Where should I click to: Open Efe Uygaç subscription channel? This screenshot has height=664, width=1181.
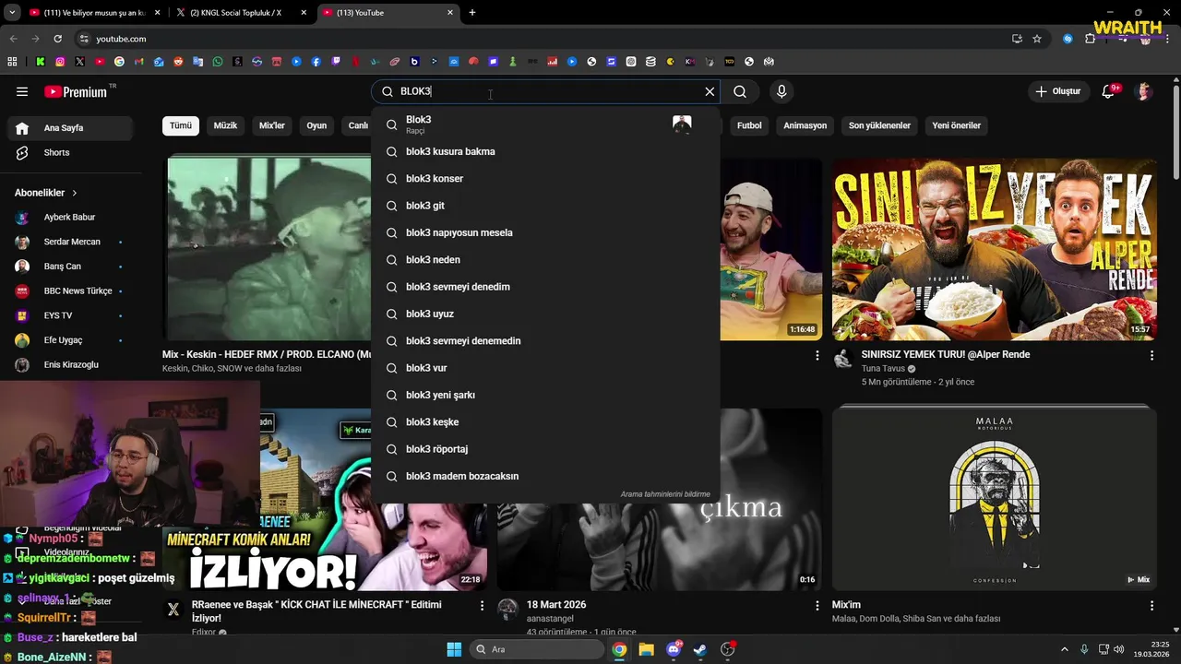point(70,340)
